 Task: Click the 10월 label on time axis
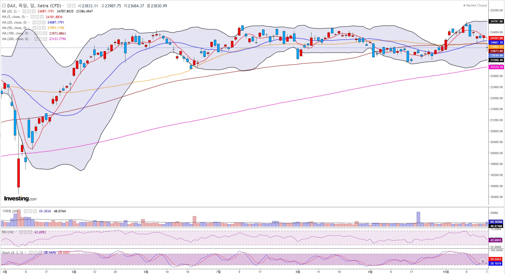click(446, 272)
